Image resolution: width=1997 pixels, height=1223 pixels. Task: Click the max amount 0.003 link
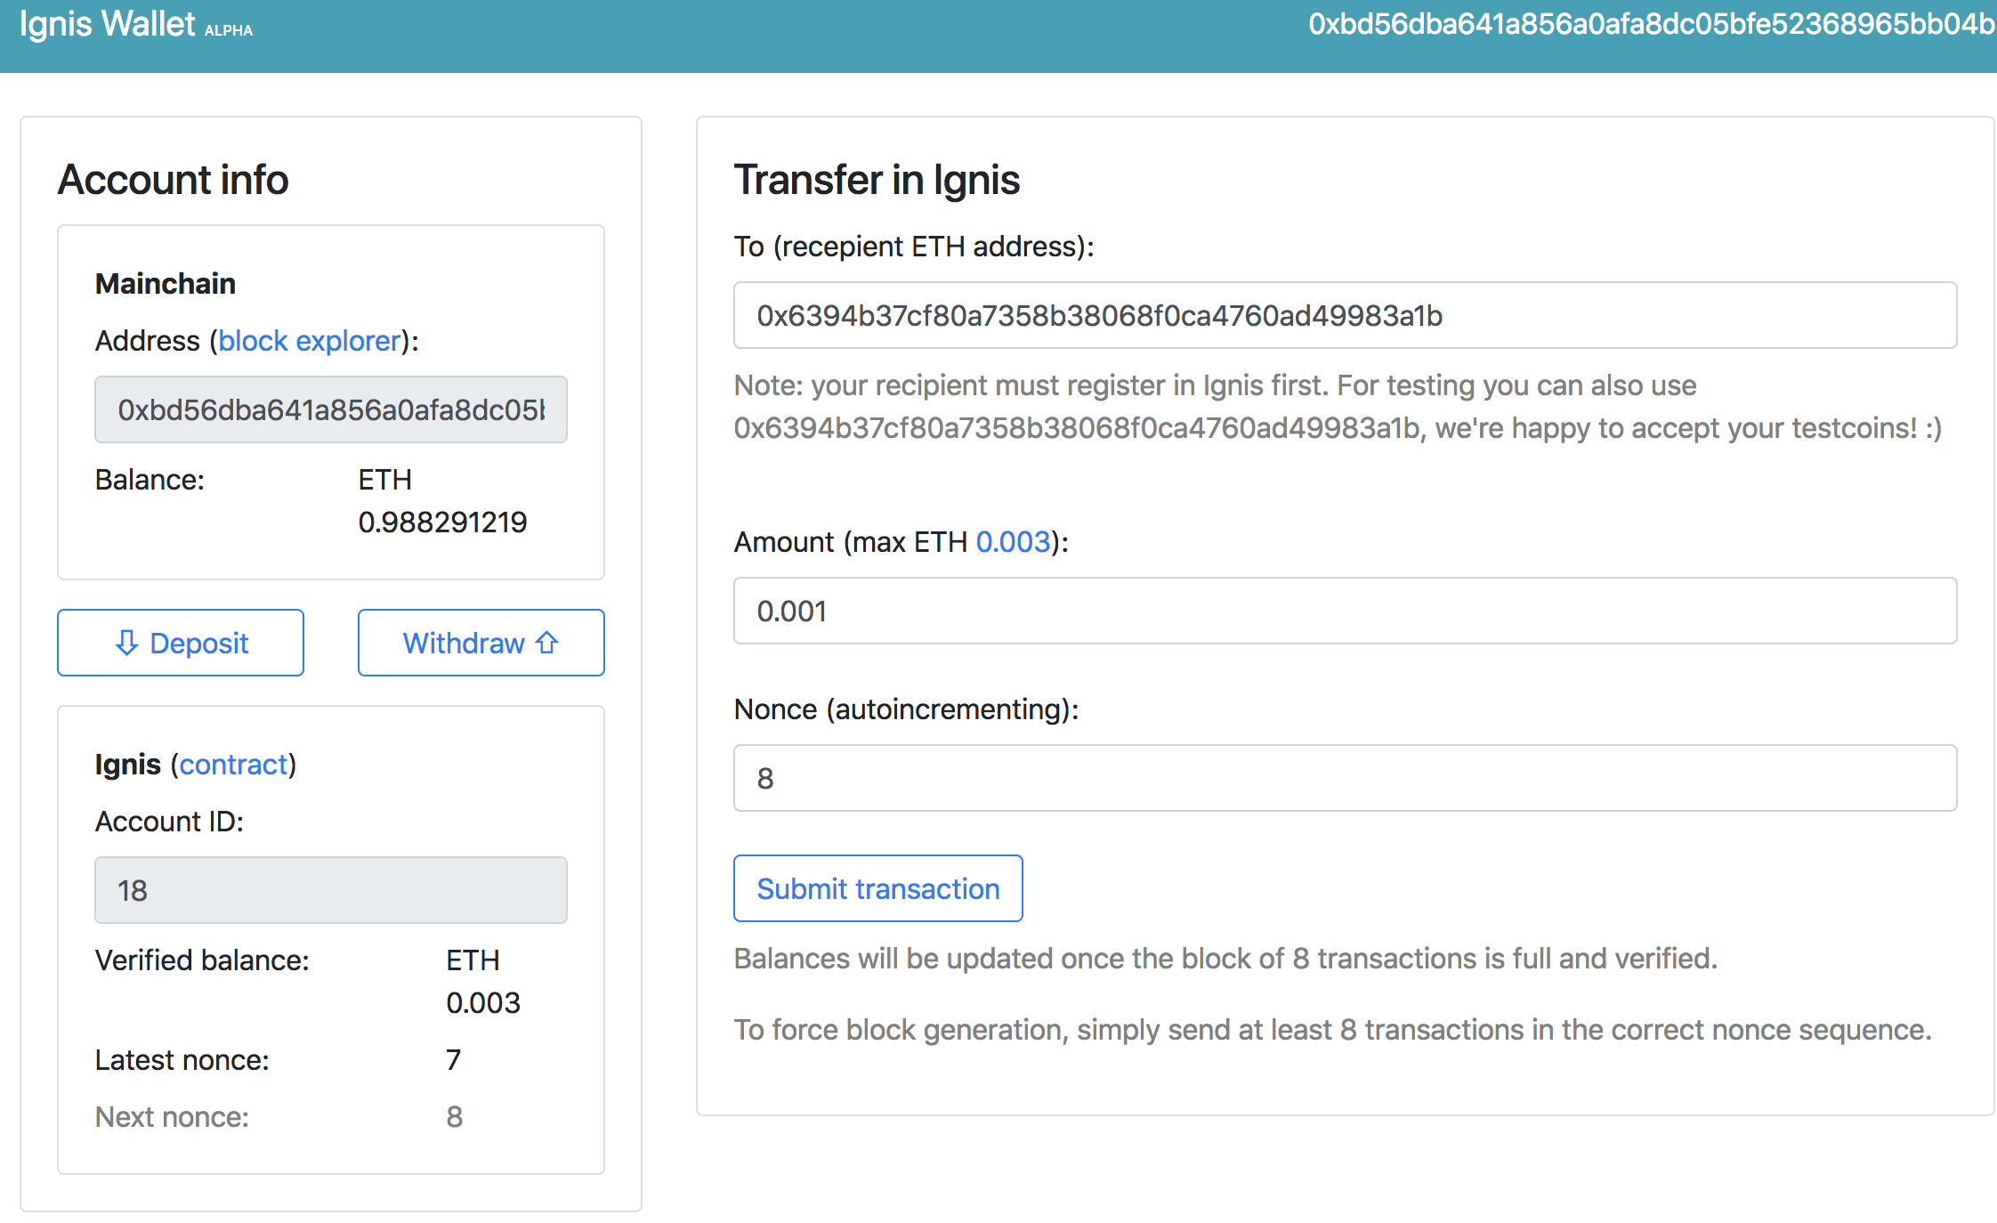pyautogui.click(x=1013, y=542)
